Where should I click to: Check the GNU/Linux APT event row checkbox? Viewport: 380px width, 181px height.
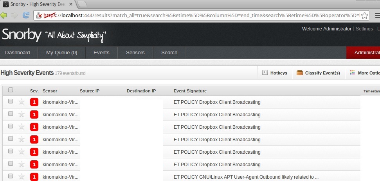click(11, 176)
